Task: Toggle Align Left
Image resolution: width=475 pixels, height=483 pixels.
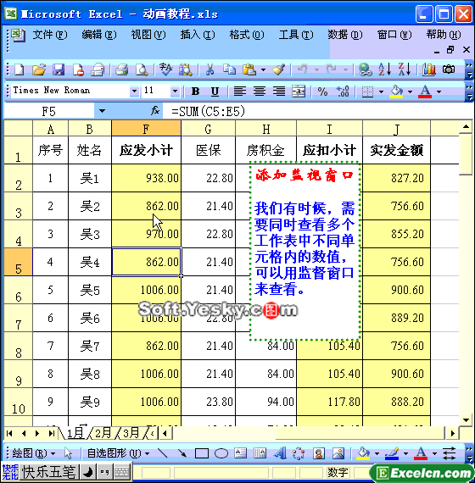Action: [240, 92]
